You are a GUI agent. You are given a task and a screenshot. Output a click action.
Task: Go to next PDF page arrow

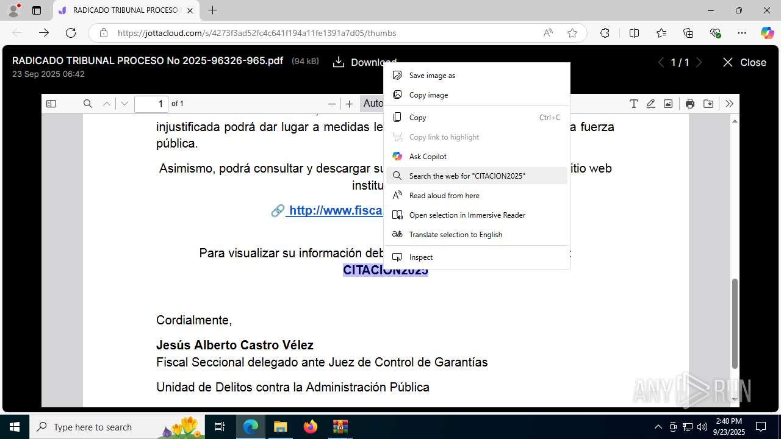(x=124, y=104)
